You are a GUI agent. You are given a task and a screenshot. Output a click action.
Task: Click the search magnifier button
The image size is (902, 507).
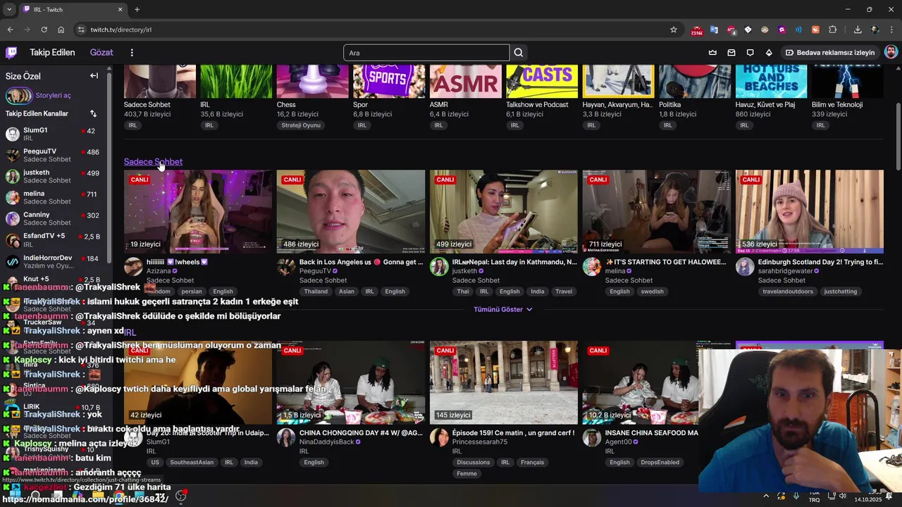(x=519, y=53)
